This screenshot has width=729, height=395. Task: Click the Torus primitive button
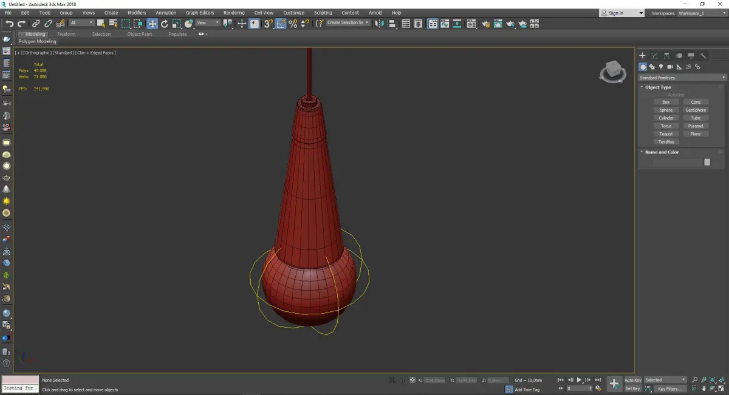coord(666,126)
